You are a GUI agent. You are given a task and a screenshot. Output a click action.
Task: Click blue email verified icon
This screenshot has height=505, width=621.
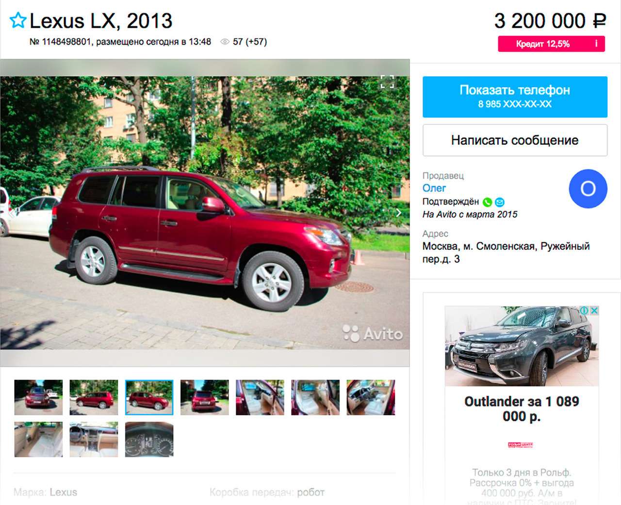[500, 202]
